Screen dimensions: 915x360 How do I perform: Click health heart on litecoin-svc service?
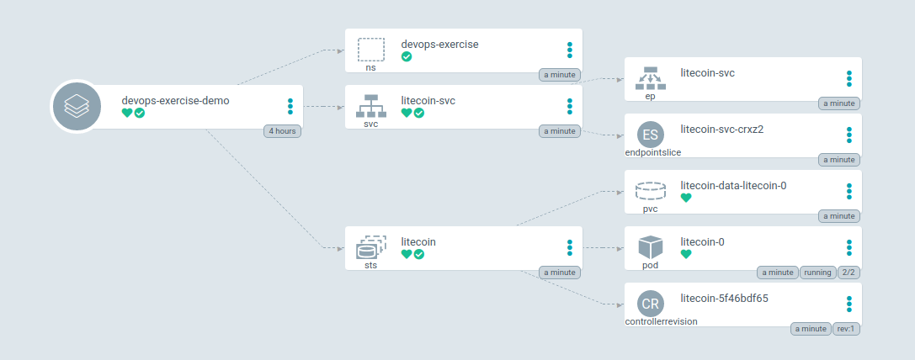point(406,113)
